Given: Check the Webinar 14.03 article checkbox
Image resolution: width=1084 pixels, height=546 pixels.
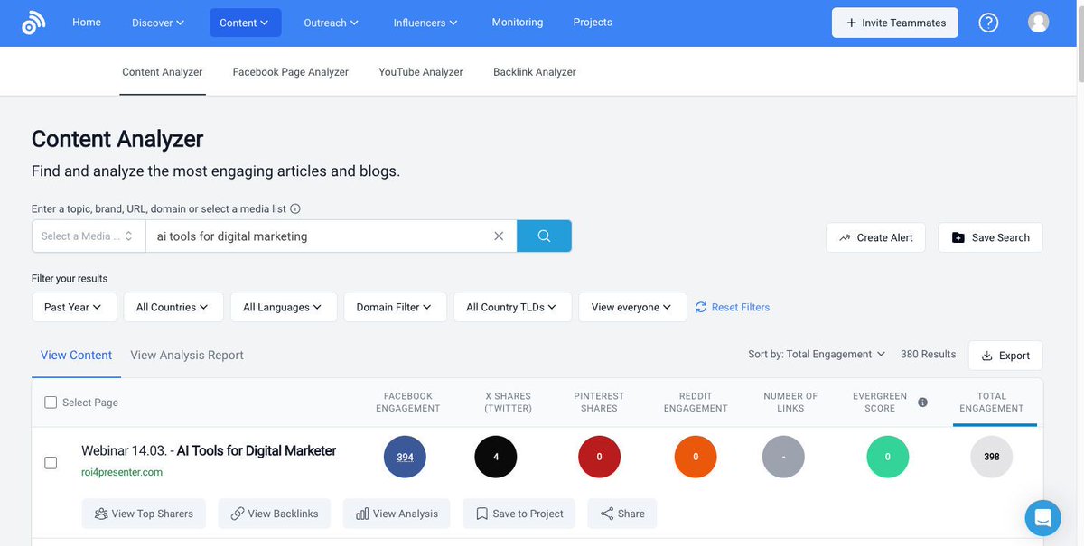Looking at the screenshot, I should pos(51,462).
